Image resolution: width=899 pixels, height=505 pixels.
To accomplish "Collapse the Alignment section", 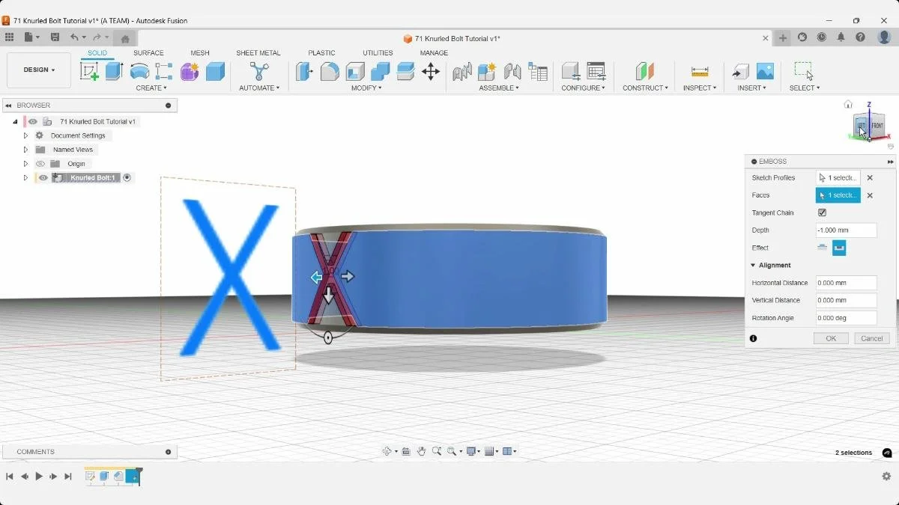I will [x=753, y=265].
